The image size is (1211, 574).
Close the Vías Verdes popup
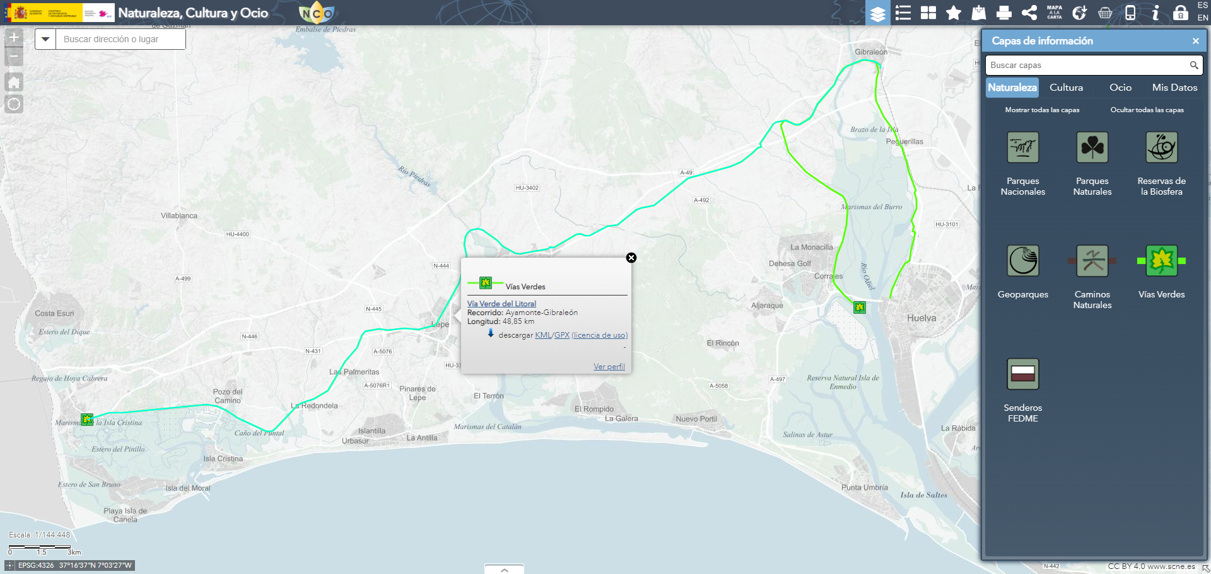click(631, 258)
